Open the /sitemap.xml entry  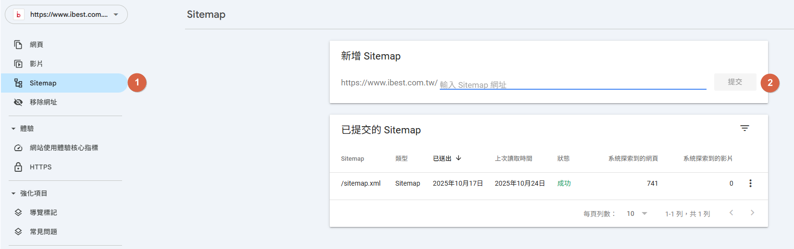coord(360,183)
